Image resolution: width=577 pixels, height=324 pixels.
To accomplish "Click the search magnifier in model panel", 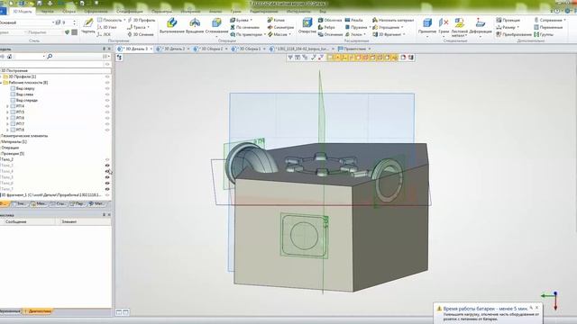I will (50, 56).
